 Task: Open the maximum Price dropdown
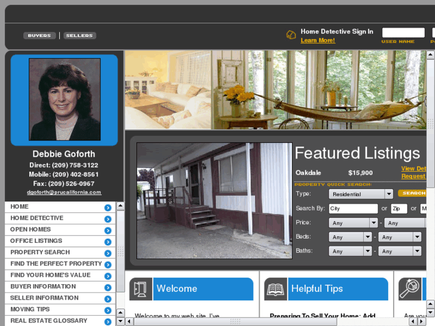coord(405,223)
